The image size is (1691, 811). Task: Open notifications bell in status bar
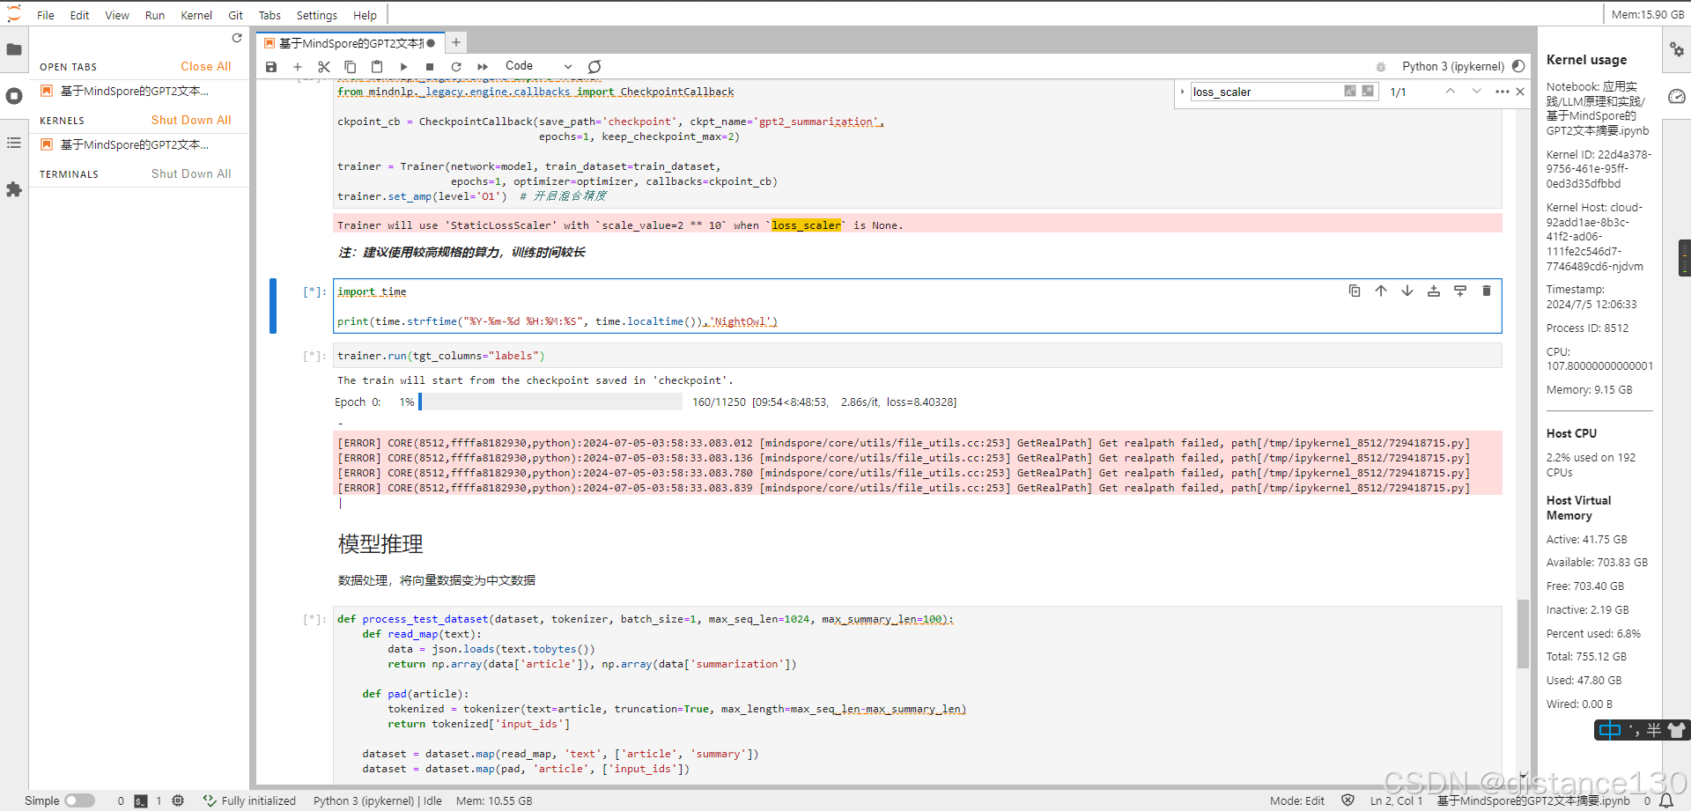pyautogui.click(x=1666, y=800)
